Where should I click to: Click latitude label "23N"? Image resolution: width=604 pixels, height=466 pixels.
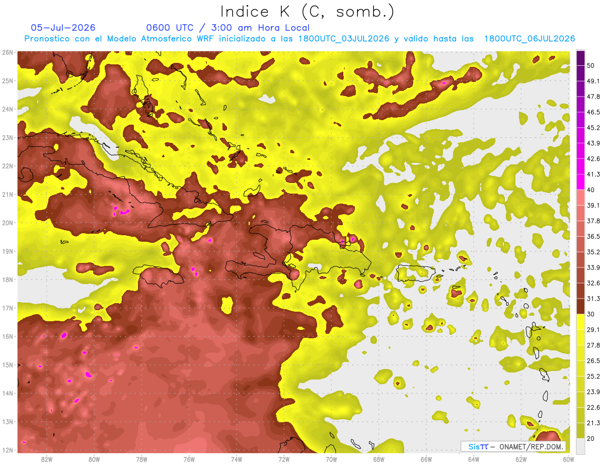7,138
